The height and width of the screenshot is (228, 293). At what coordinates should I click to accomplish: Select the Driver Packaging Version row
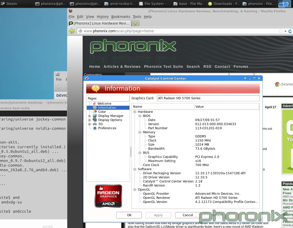click(196, 173)
